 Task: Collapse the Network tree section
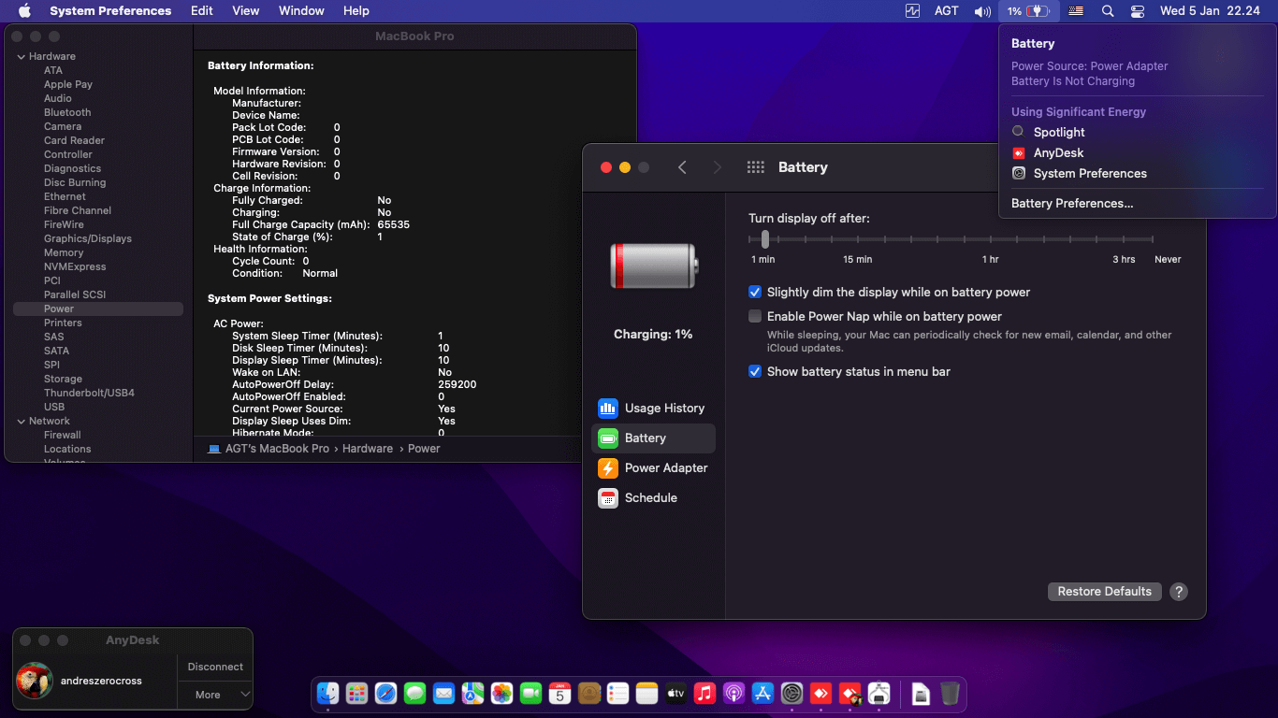pyautogui.click(x=21, y=422)
